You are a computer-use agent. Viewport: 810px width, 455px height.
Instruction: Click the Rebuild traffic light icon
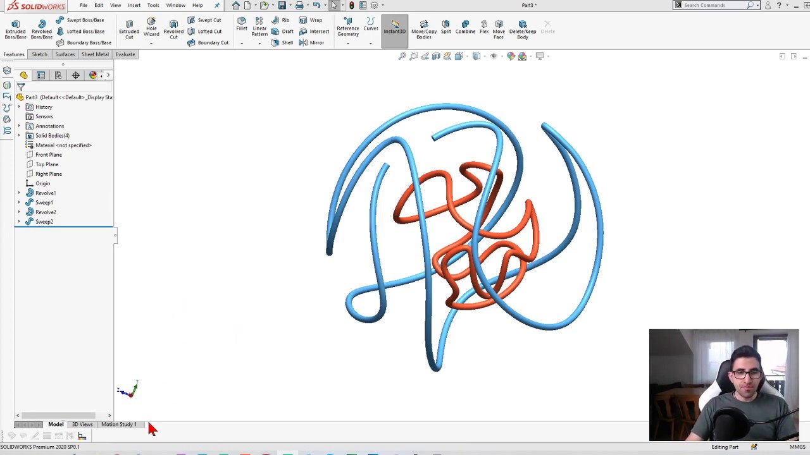pos(351,5)
